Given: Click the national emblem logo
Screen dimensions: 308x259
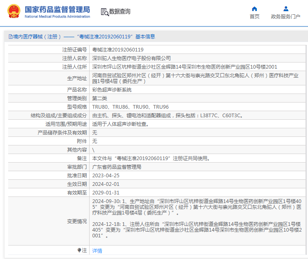Looking at the screenshot, I should pos(14,11).
